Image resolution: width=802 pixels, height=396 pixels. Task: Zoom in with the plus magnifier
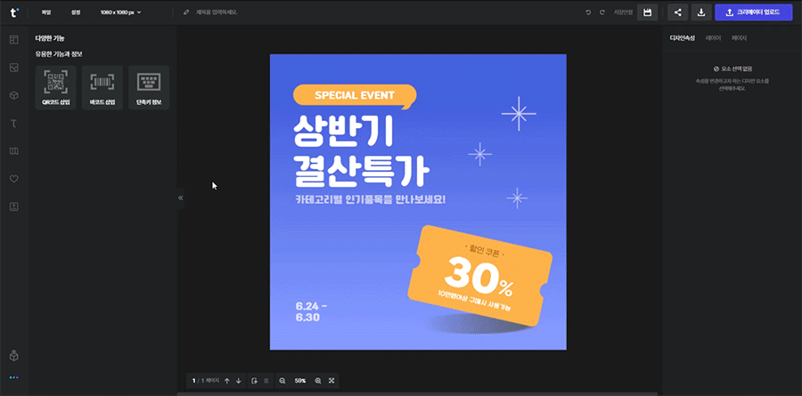click(x=318, y=381)
